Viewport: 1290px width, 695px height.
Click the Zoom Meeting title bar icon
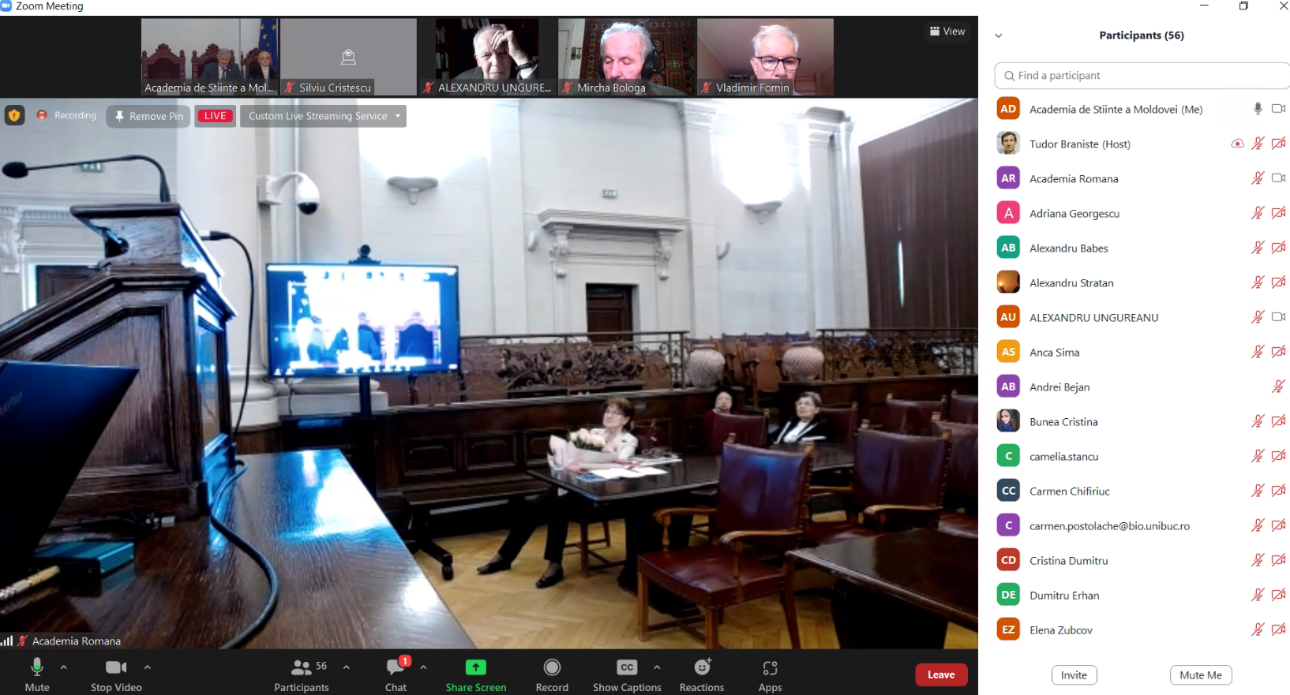click(x=6, y=6)
